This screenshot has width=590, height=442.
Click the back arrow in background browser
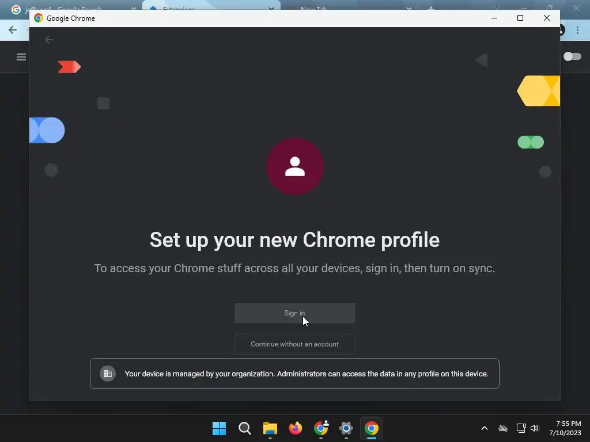13,30
